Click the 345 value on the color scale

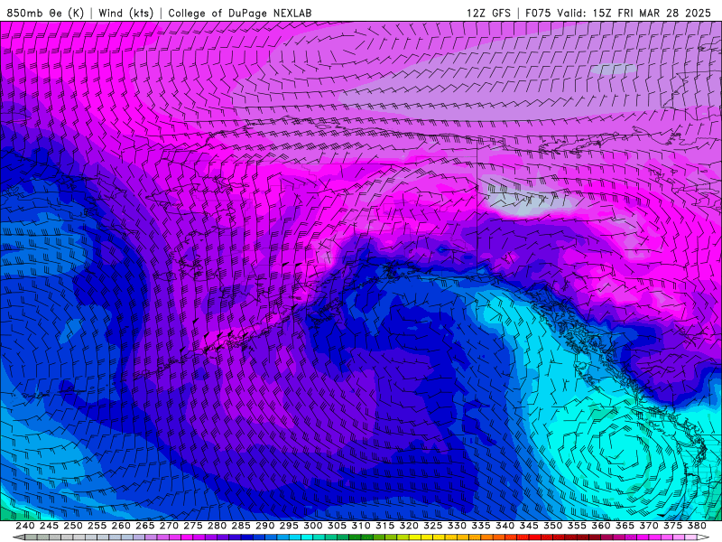pos(529,526)
